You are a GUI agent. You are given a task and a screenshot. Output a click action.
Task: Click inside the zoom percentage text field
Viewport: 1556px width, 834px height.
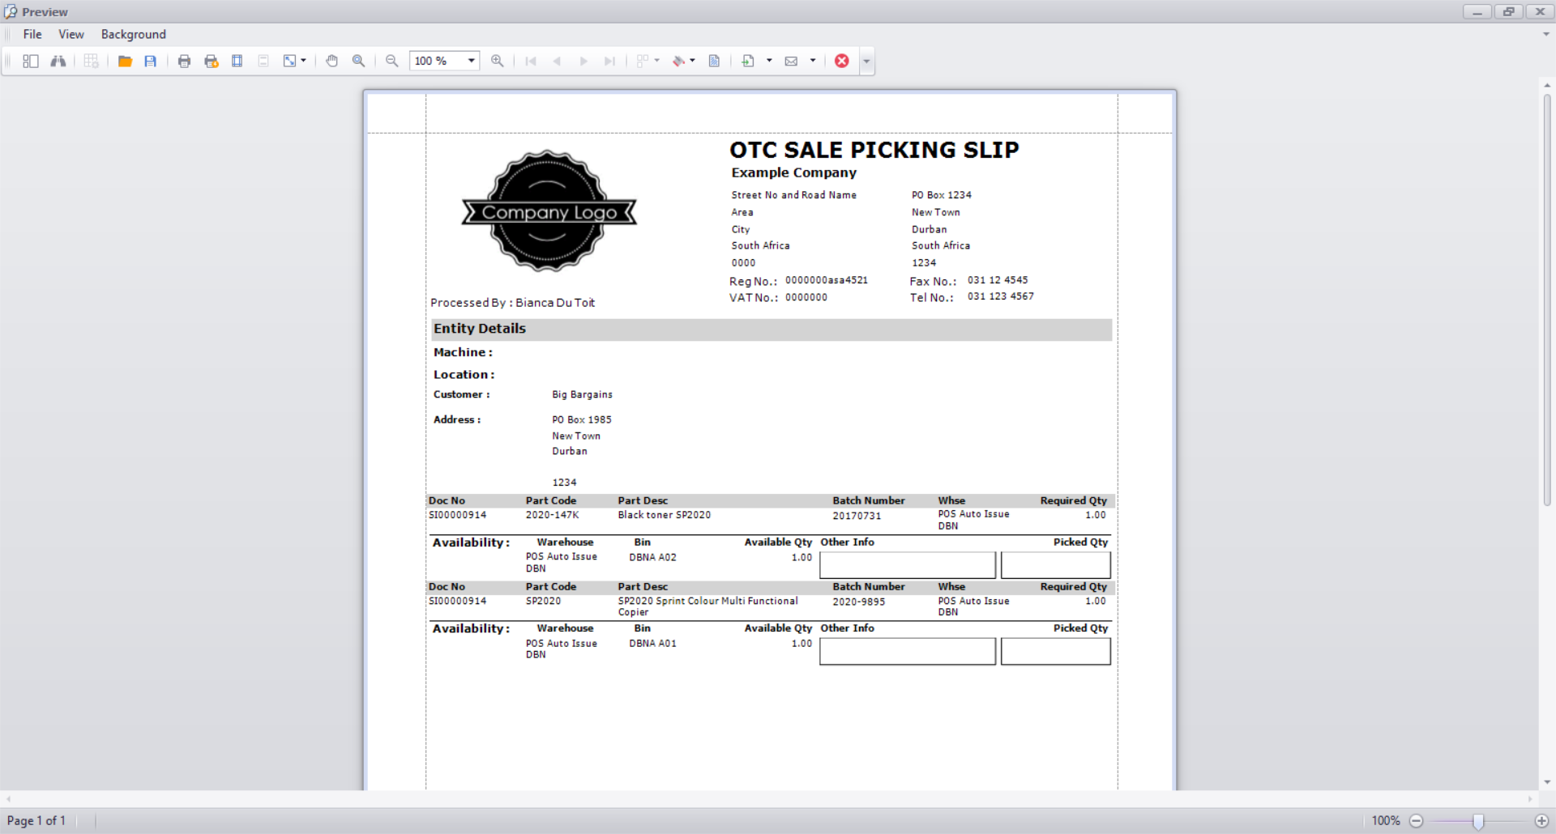[436, 61]
